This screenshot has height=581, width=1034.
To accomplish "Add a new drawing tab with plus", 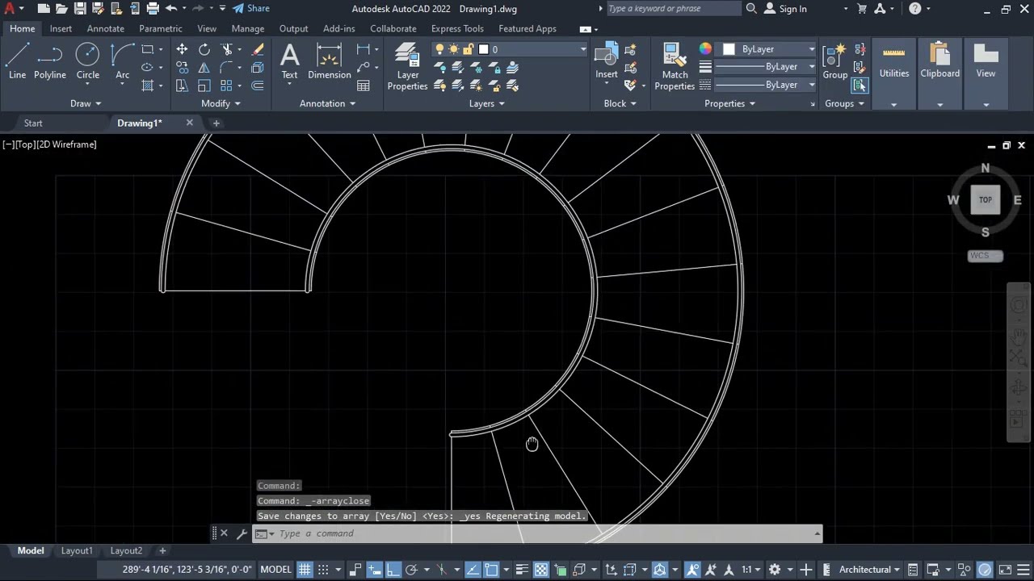I will (x=216, y=123).
